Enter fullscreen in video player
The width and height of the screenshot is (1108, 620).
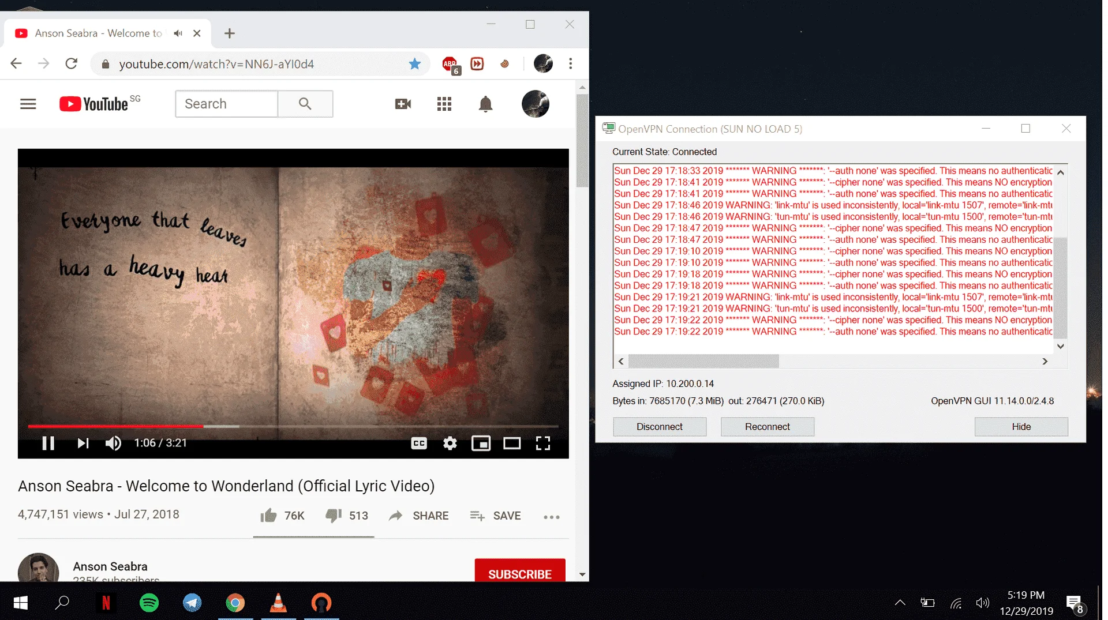point(543,443)
